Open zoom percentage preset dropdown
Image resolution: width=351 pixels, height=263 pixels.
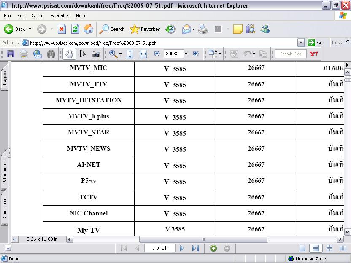coord(186,54)
